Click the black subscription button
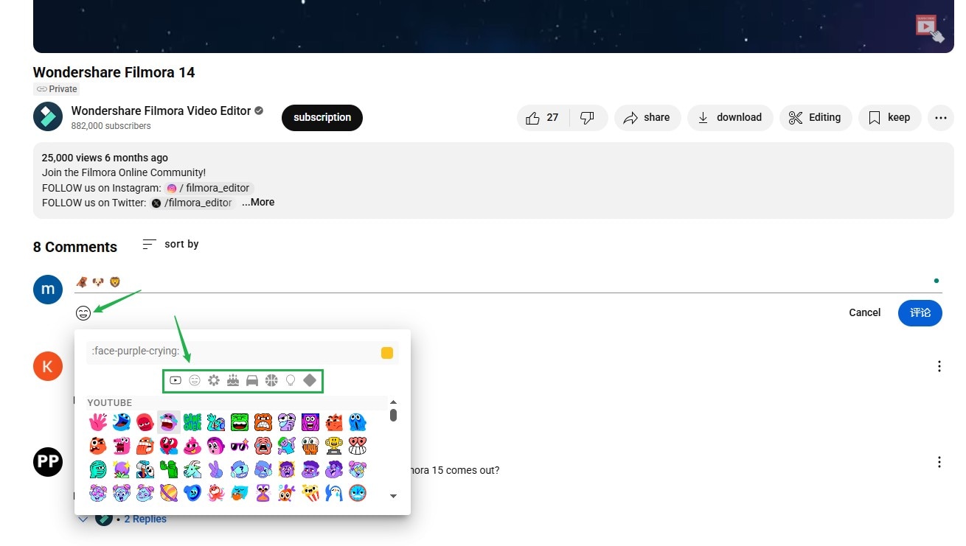This screenshot has height=546, width=966. 322,118
